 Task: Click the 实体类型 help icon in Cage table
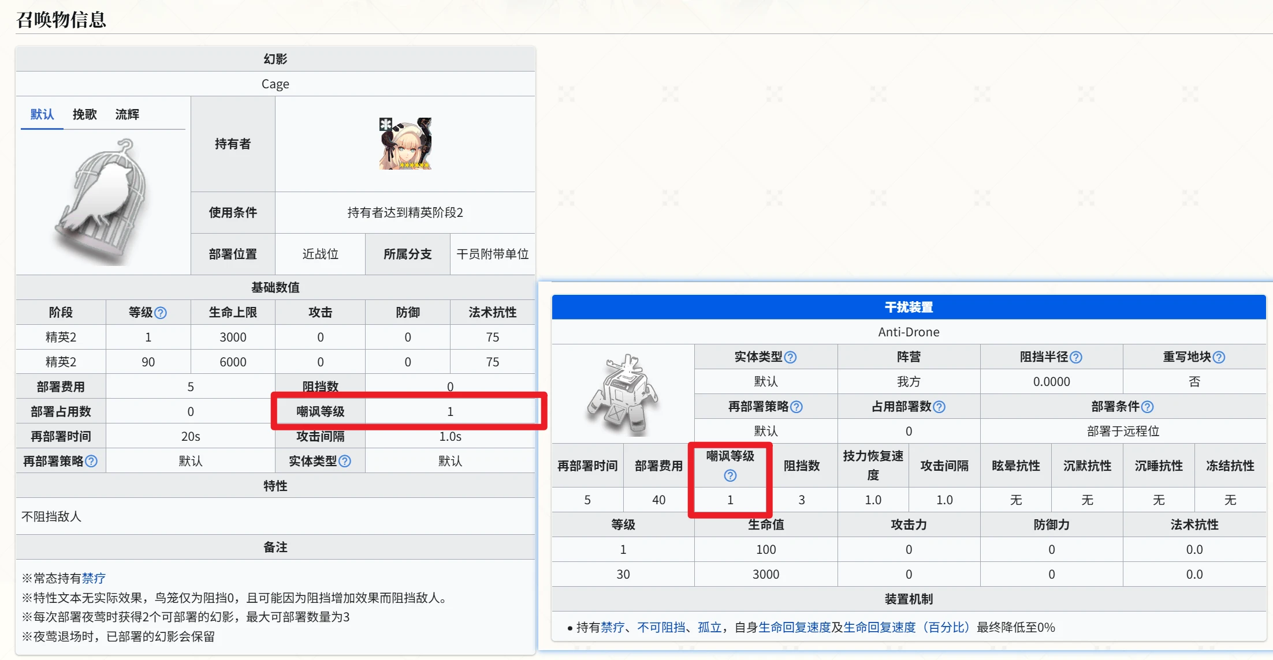tap(345, 461)
